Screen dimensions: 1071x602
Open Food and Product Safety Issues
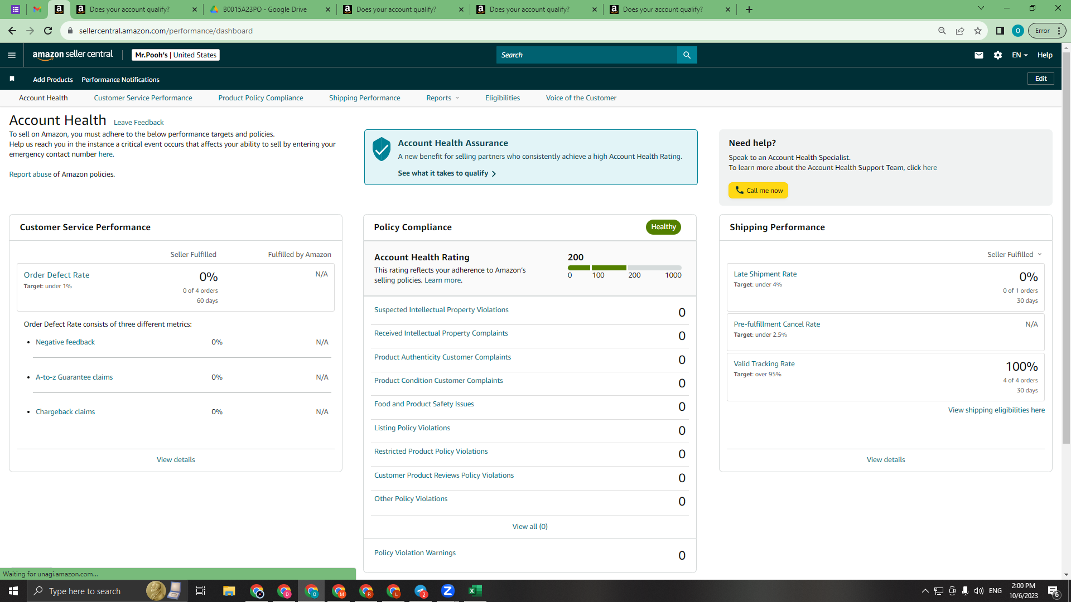pyautogui.click(x=424, y=404)
